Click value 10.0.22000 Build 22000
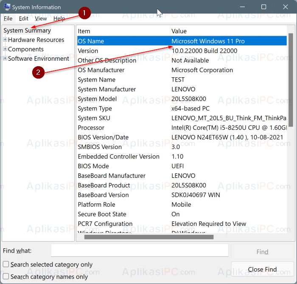The height and width of the screenshot is (284, 297). pyautogui.click(x=204, y=51)
